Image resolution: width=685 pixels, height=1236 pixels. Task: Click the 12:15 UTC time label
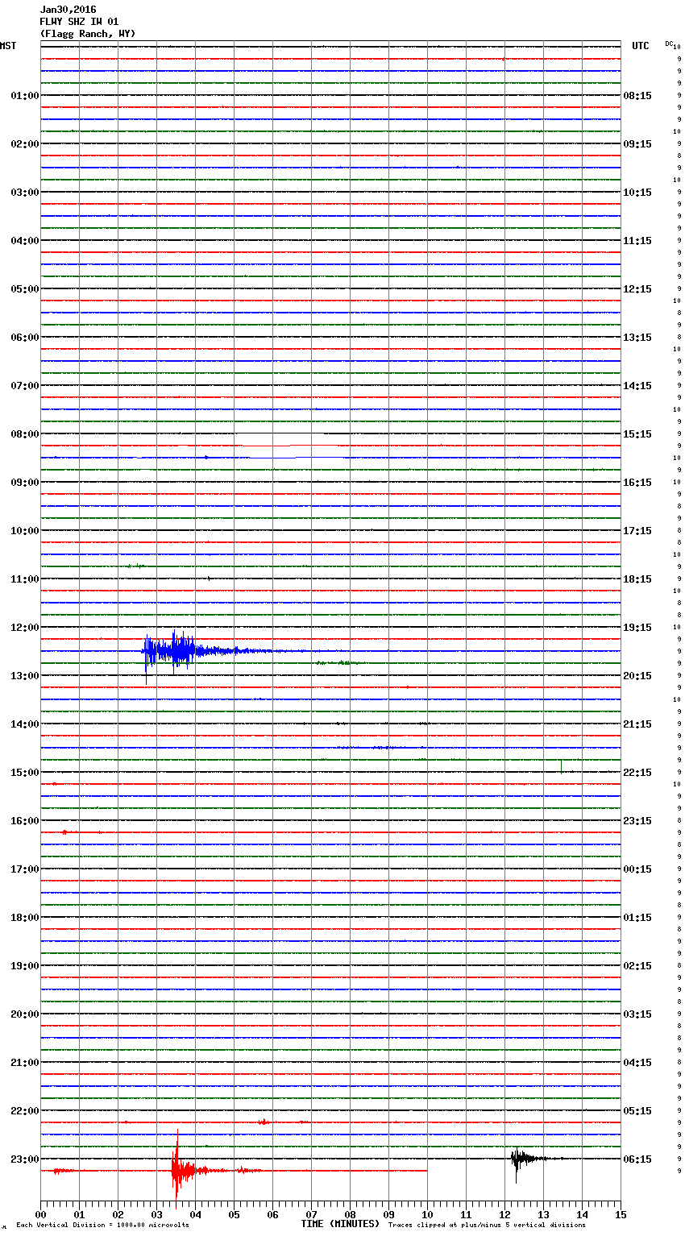(x=637, y=289)
